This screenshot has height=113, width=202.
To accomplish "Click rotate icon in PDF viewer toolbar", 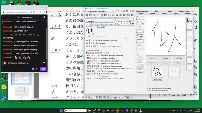I will point(63,11).
